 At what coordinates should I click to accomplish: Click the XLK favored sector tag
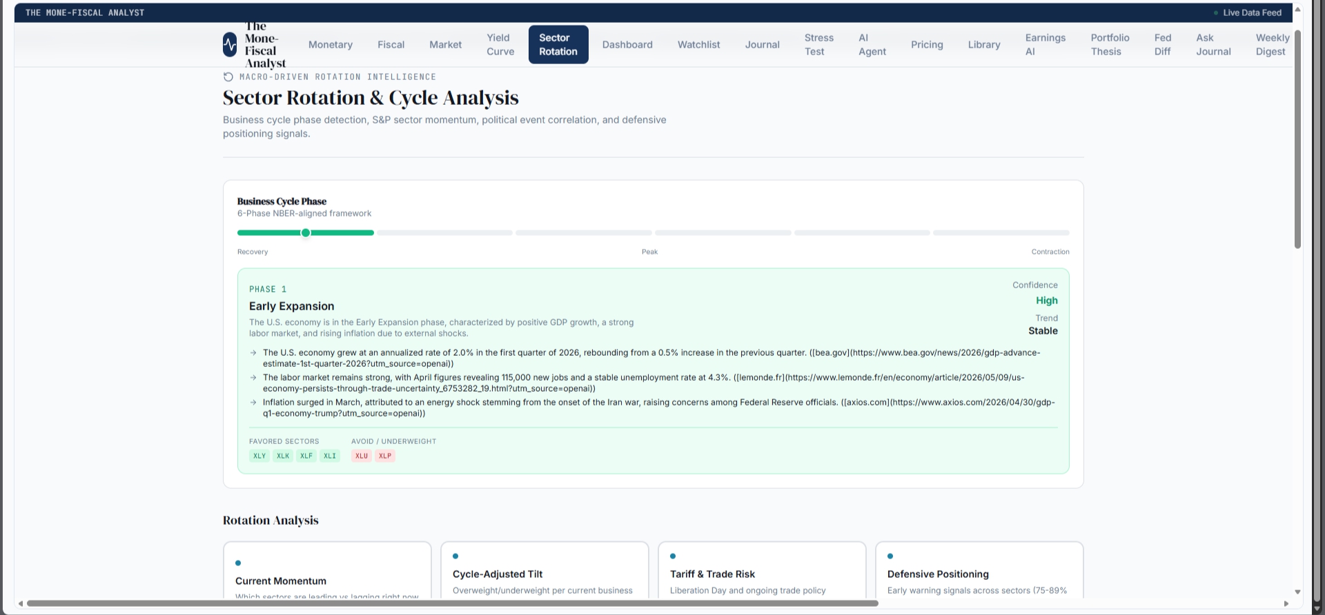coord(283,456)
